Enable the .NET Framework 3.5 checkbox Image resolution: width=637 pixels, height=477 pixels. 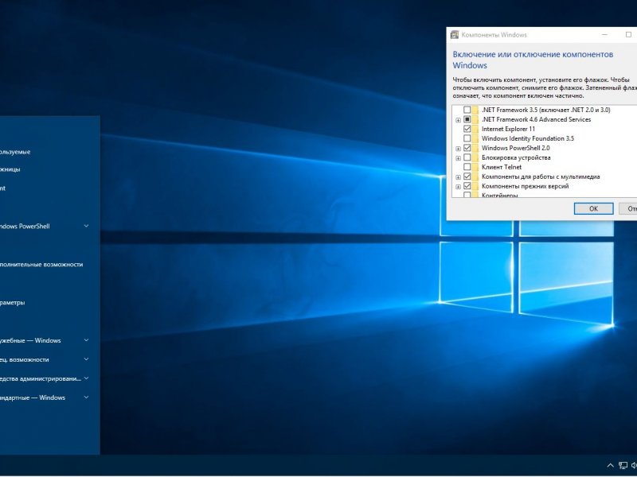(x=467, y=110)
